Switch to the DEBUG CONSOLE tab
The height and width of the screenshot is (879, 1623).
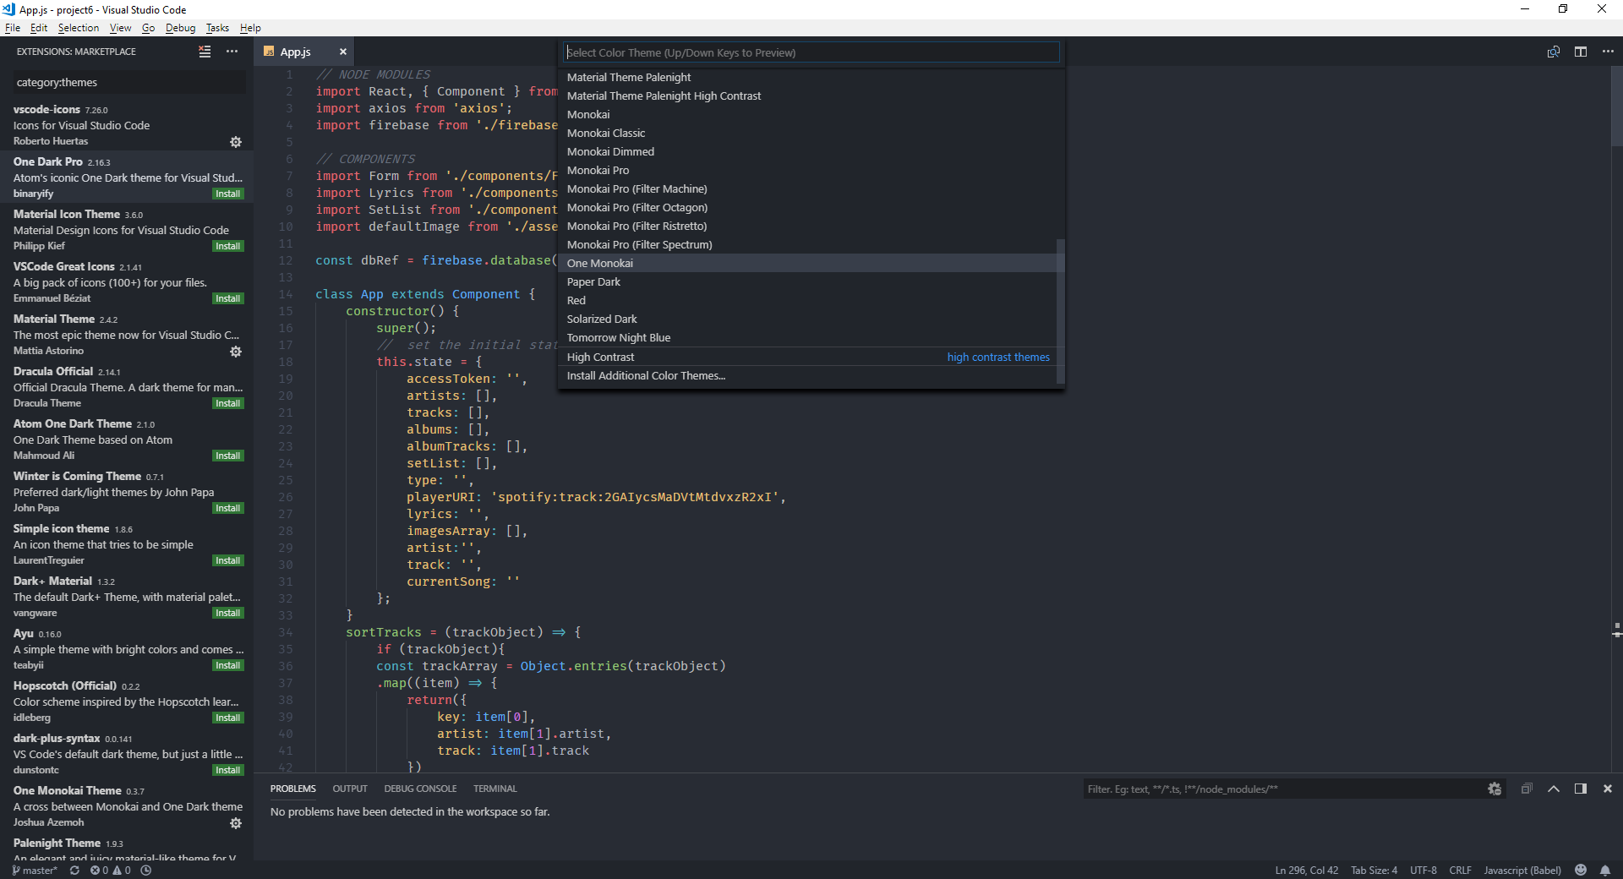(x=420, y=789)
